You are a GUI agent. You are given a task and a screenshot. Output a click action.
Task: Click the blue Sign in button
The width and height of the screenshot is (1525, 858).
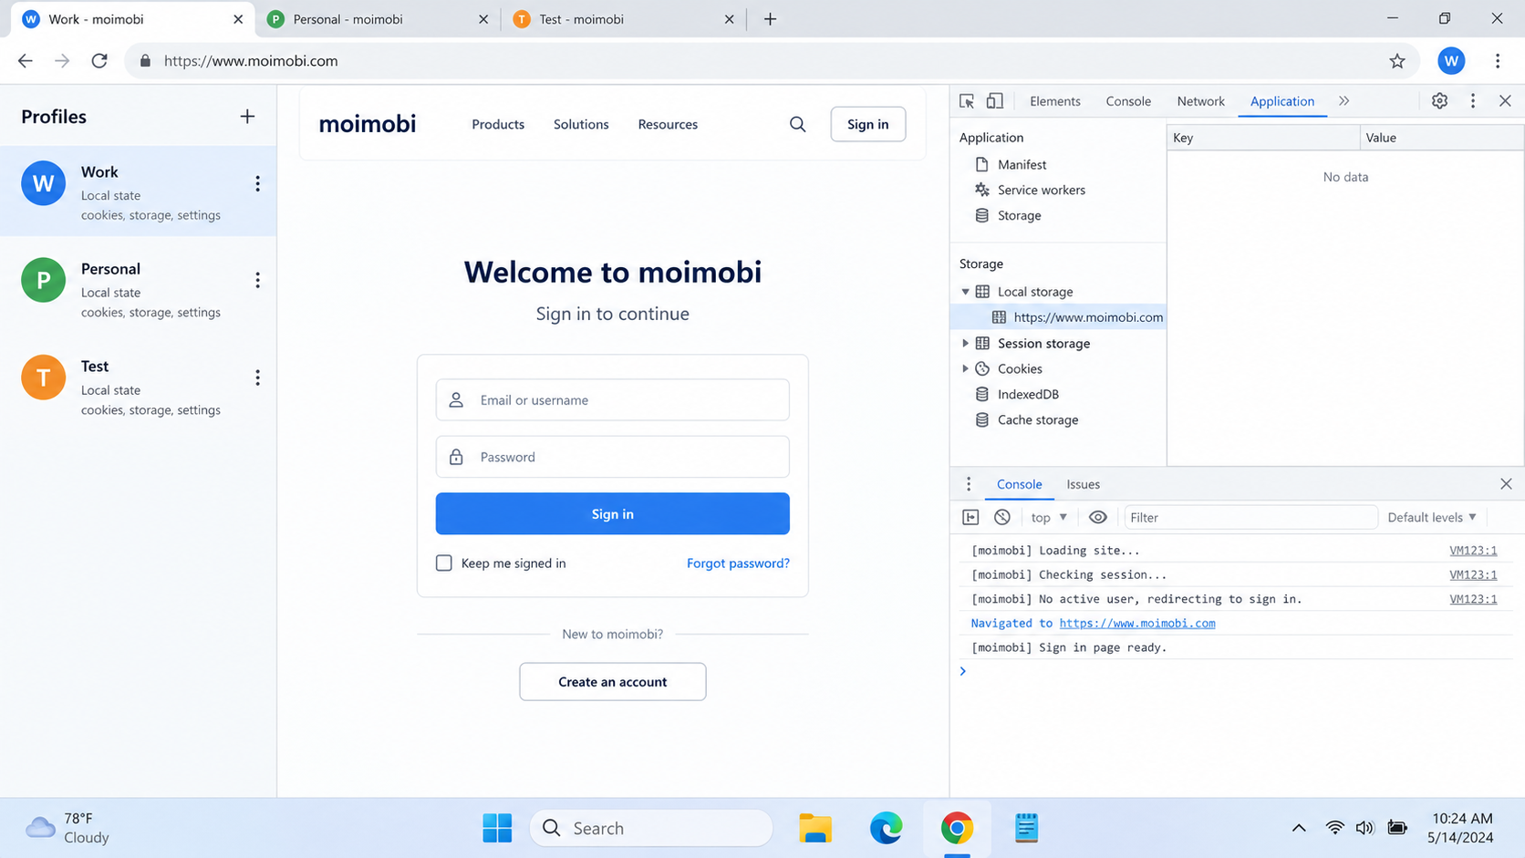[612, 513]
